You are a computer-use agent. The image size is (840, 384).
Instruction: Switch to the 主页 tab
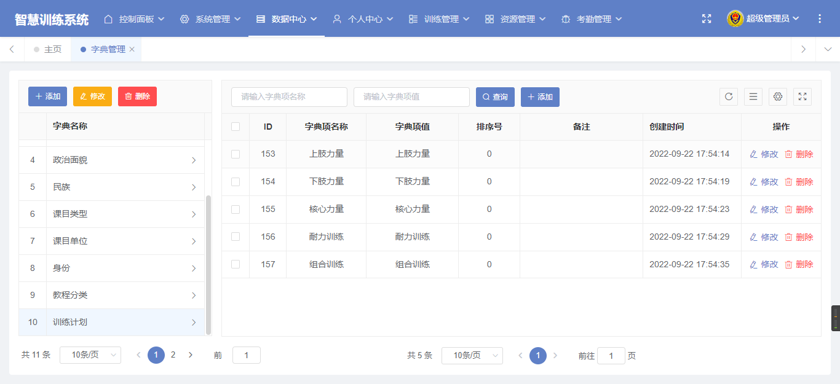(x=48, y=49)
